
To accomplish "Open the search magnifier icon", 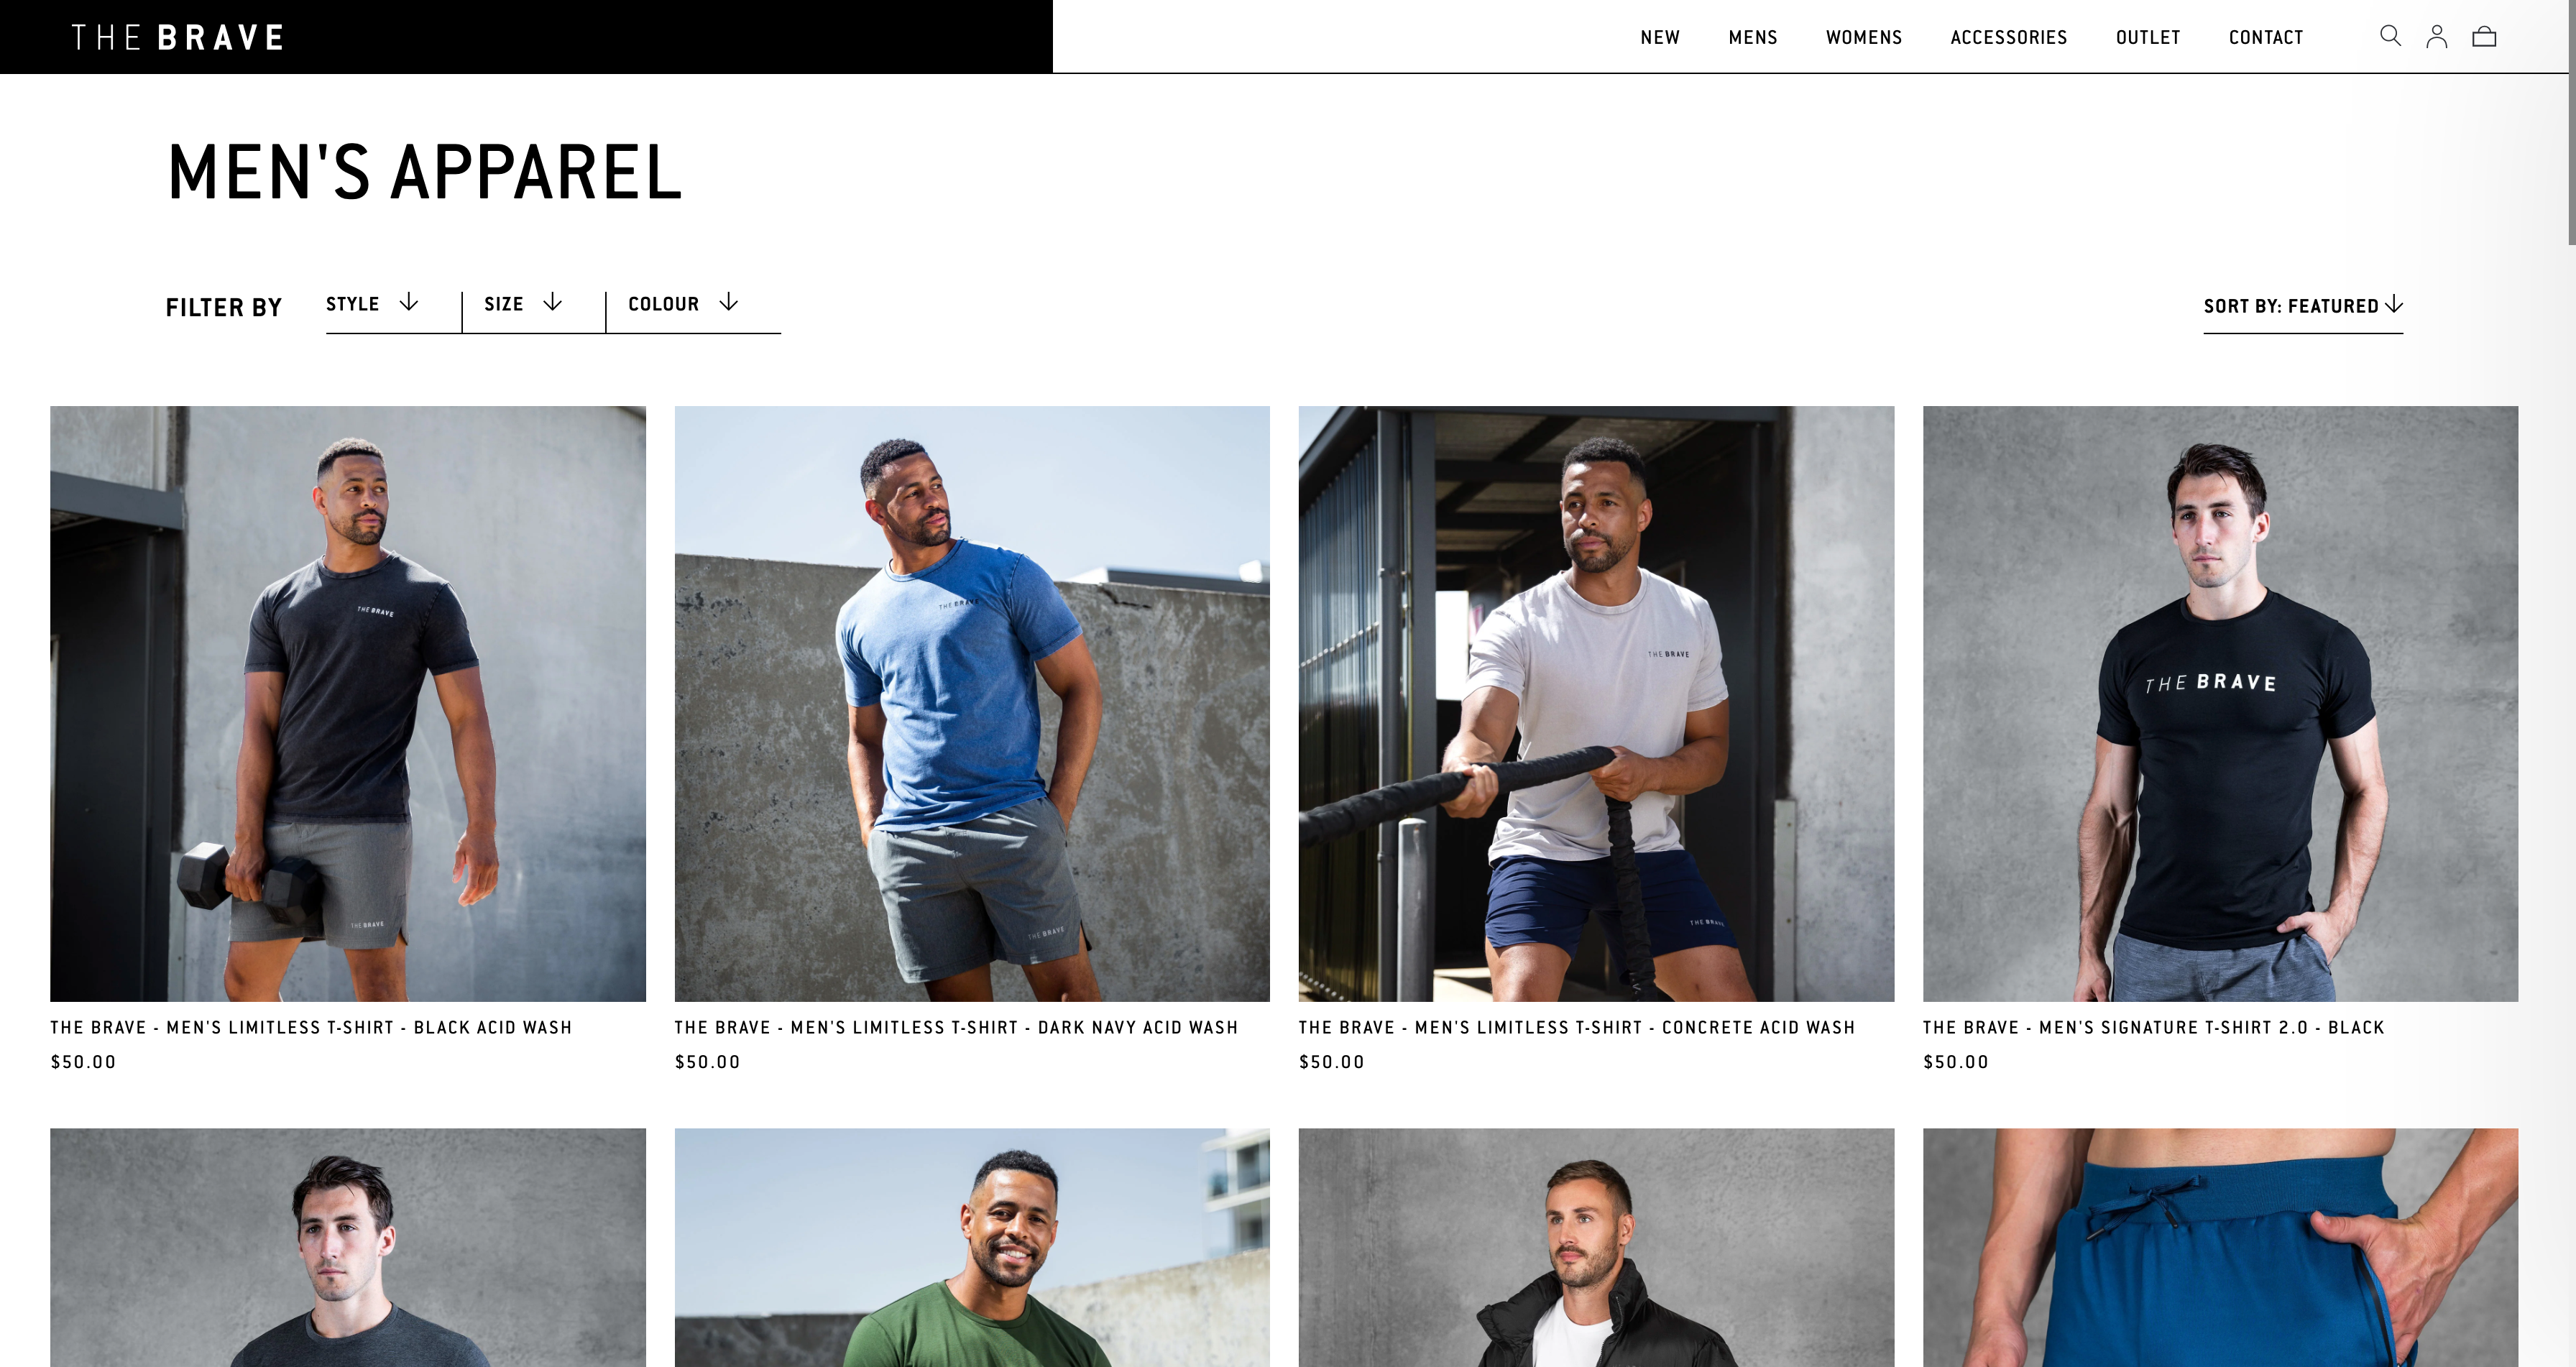I will [2390, 36].
